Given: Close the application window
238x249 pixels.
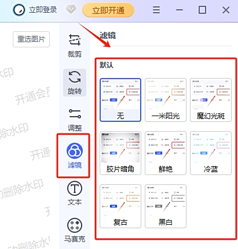Looking at the screenshot, I should coord(226,10).
